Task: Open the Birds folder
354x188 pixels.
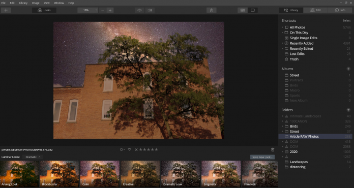Action: pos(293,126)
